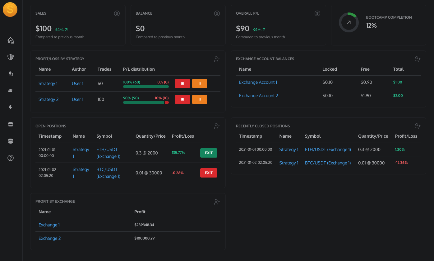Open Strategy 2 link in Profit/Loss table
Viewport: 434px width, 261px height.
(x=48, y=99)
